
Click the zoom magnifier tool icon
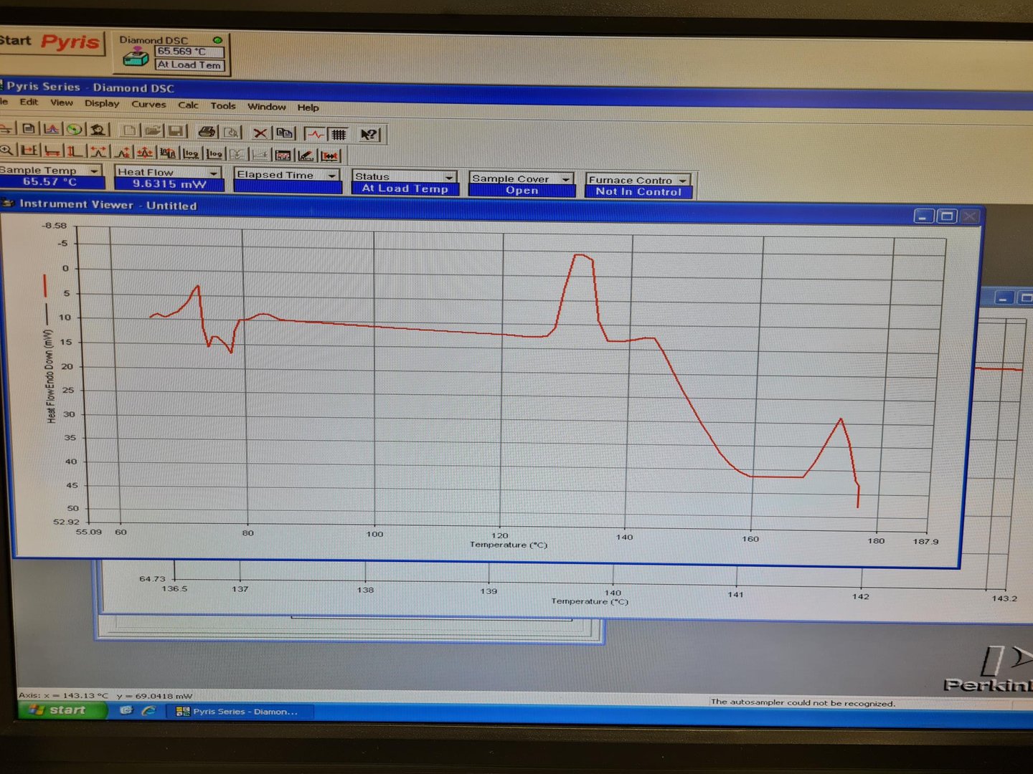point(6,150)
